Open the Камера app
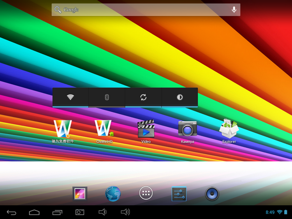 (188, 132)
